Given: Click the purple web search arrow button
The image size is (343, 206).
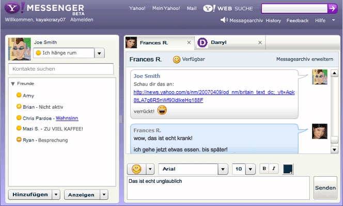Looking at the screenshot, I should pos(332,9).
